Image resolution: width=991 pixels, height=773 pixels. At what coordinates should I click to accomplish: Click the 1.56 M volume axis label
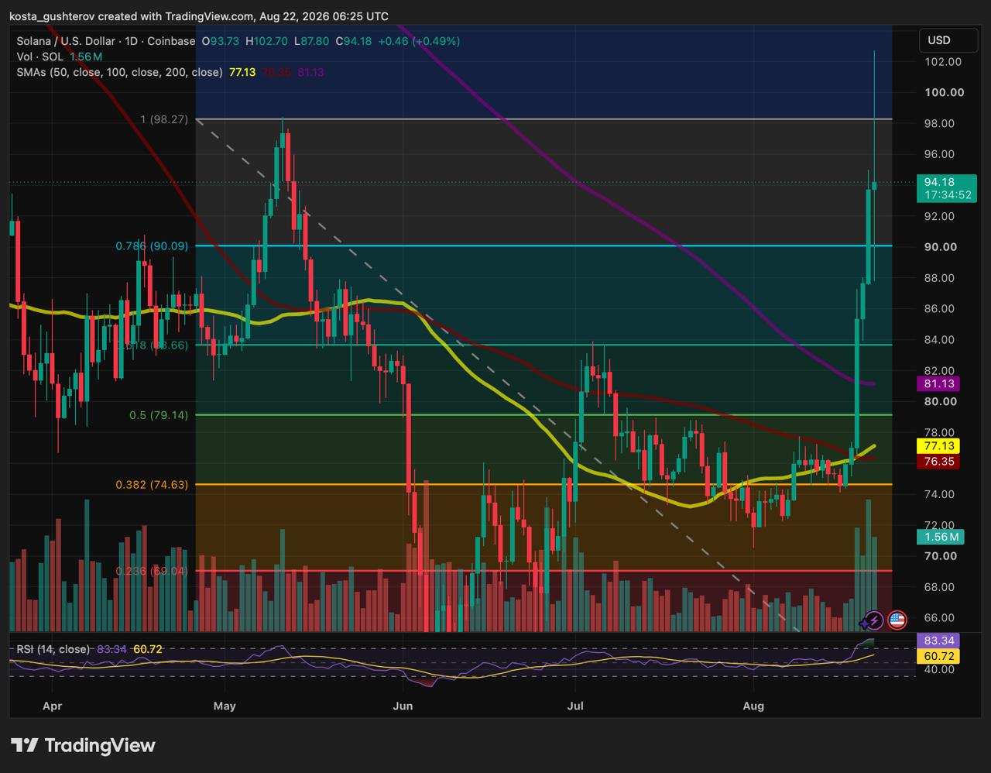(x=940, y=537)
